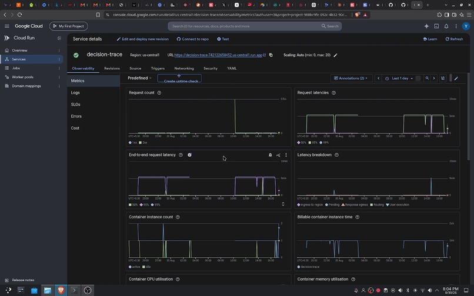The width and height of the screenshot is (474, 296).
Task: Click Connect to repo
Action: point(192,39)
